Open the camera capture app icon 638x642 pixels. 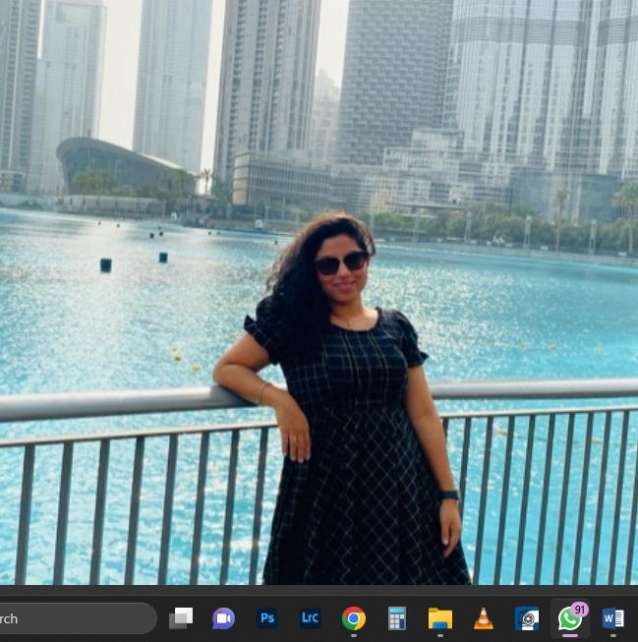tap(527, 618)
